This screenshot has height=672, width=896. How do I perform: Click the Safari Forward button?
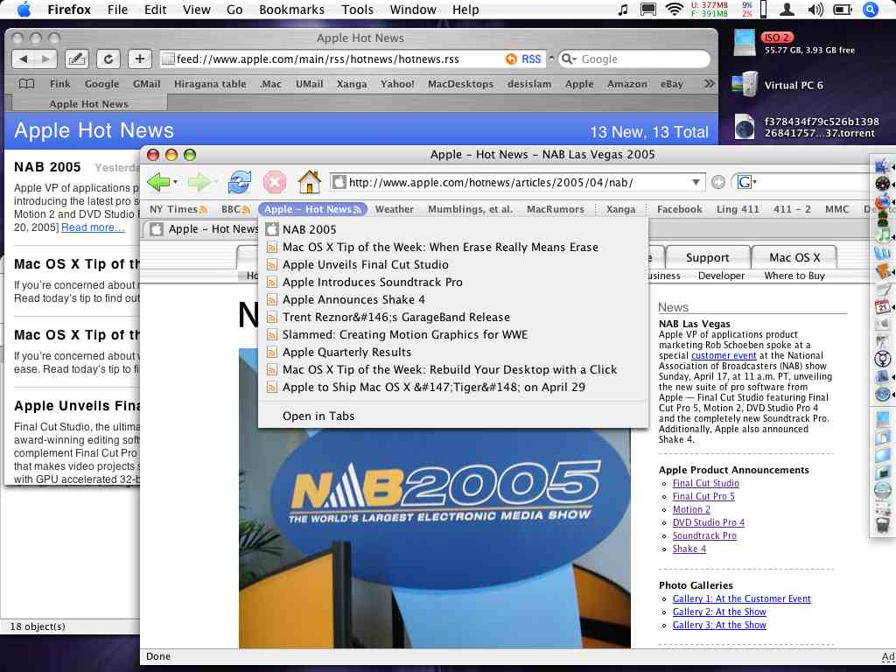[x=45, y=59]
